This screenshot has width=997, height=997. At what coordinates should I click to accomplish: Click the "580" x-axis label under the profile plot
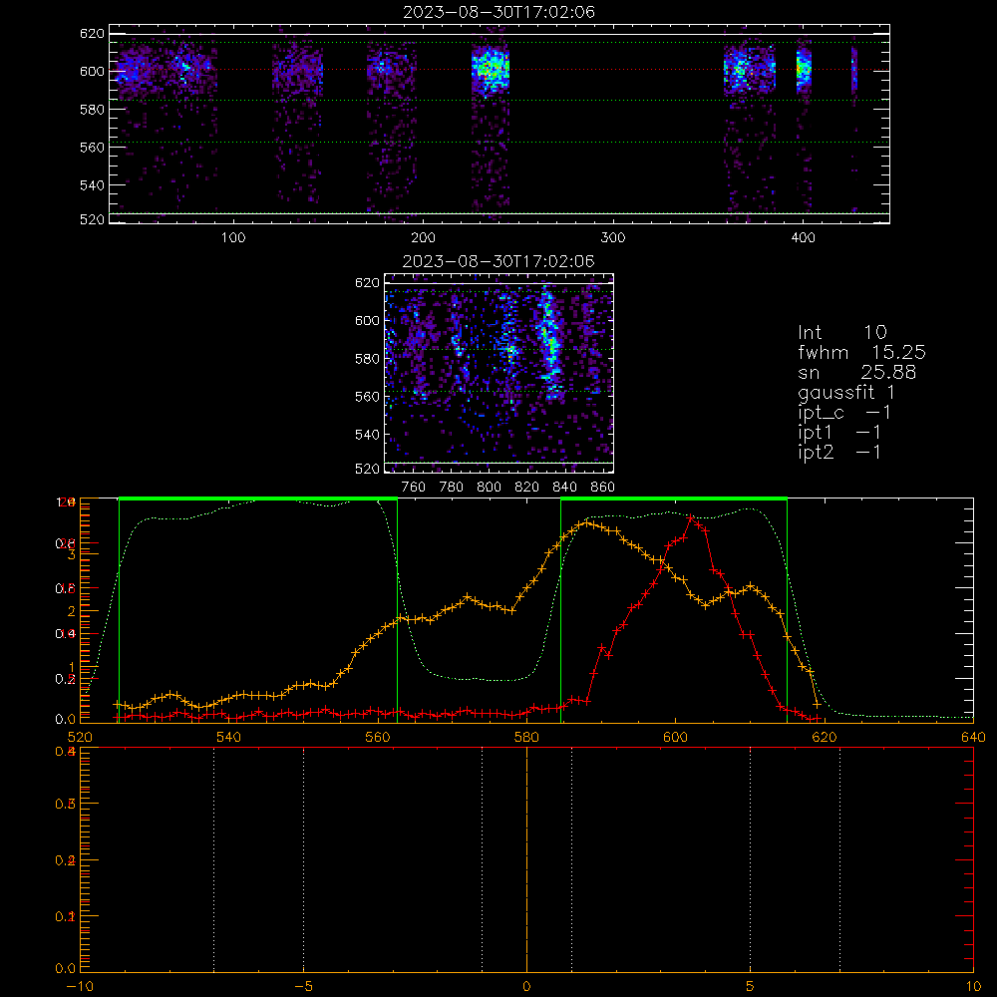(526, 737)
